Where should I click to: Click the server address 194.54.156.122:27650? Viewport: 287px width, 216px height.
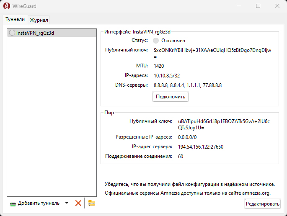(201, 147)
